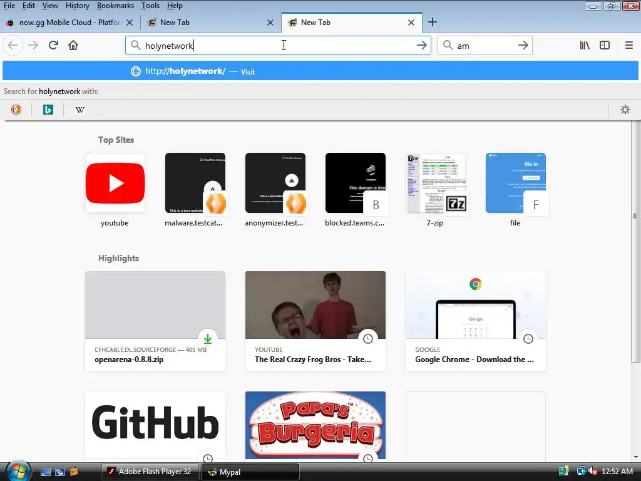Click the address bar with holynetwork
The width and height of the screenshot is (641, 481).
(278, 45)
